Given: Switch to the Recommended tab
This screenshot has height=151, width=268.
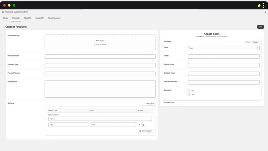Looking at the screenshot, I should tap(54, 18).
